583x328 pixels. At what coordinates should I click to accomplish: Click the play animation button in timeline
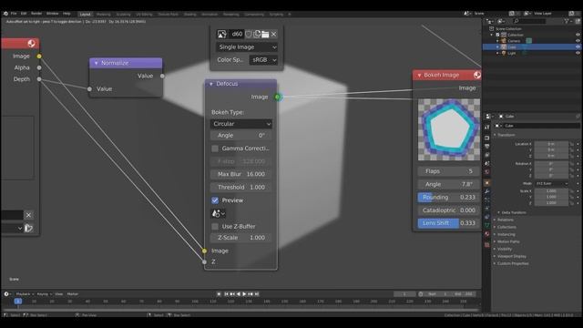click(244, 294)
